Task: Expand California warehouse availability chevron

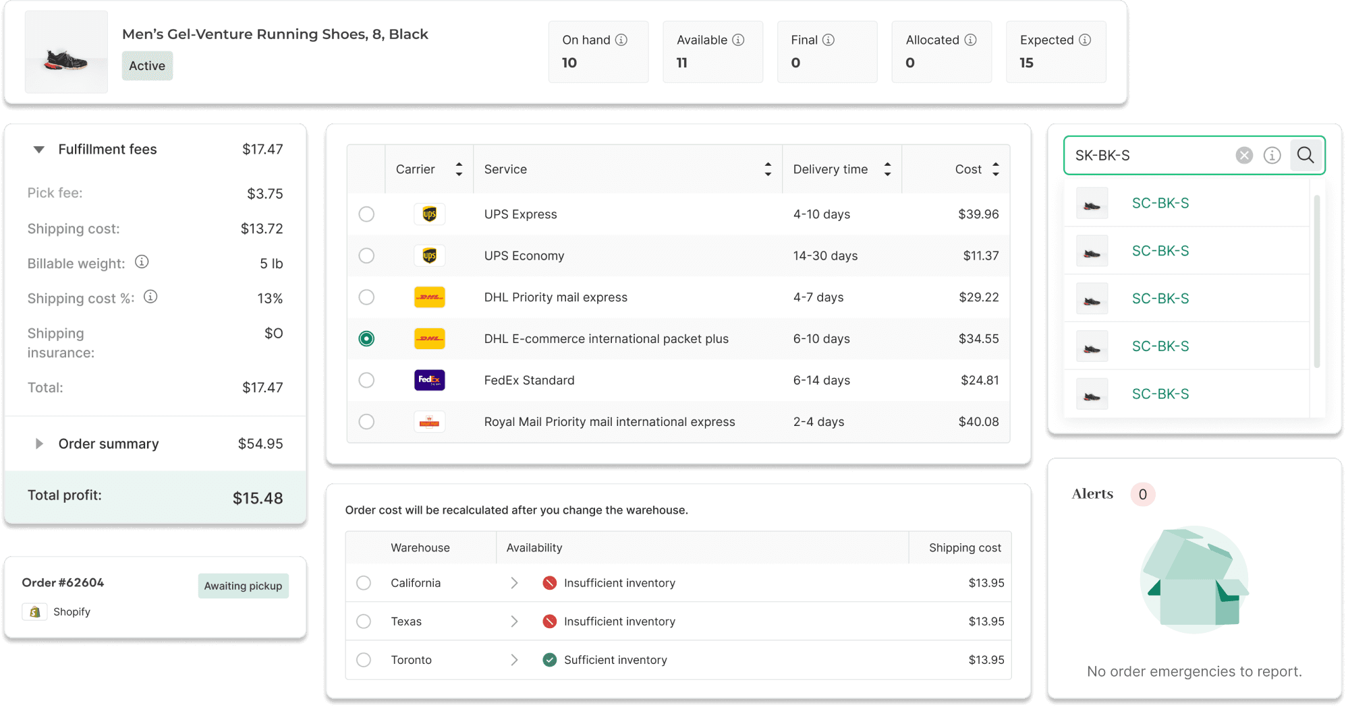Action: pos(514,583)
